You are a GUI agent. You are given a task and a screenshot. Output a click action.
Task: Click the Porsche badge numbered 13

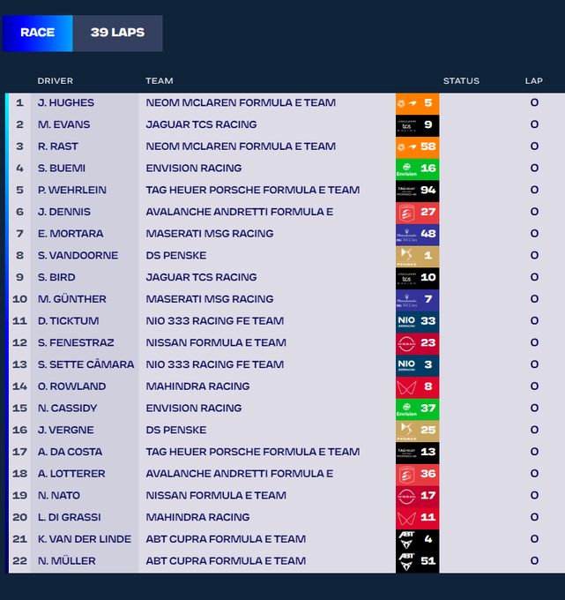click(x=418, y=453)
